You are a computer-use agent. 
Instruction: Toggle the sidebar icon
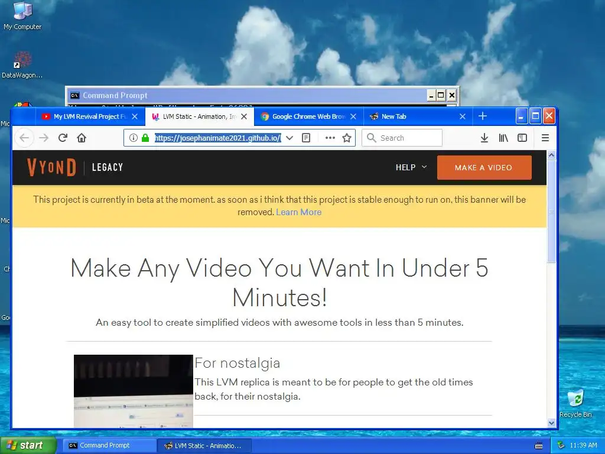(522, 138)
